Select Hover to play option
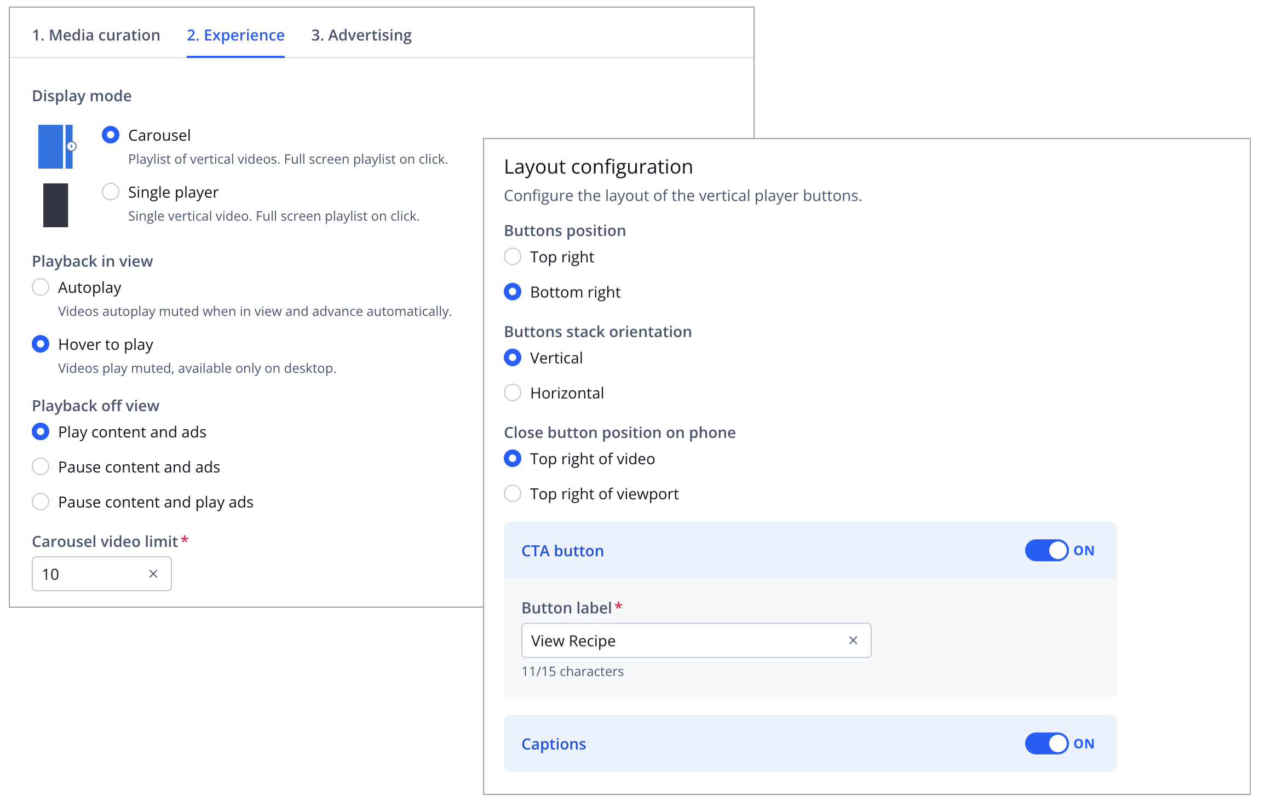This screenshot has width=1265, height=807. (41, 344)
